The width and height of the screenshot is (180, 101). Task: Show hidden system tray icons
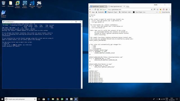click(x=157, y=99)
